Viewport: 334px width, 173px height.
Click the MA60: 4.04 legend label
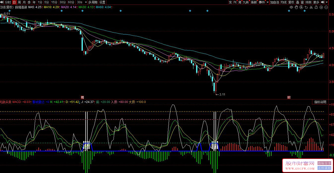pos(104,7)
